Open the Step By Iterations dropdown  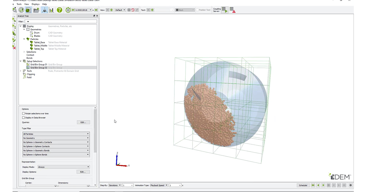click(x=115, y=185)
